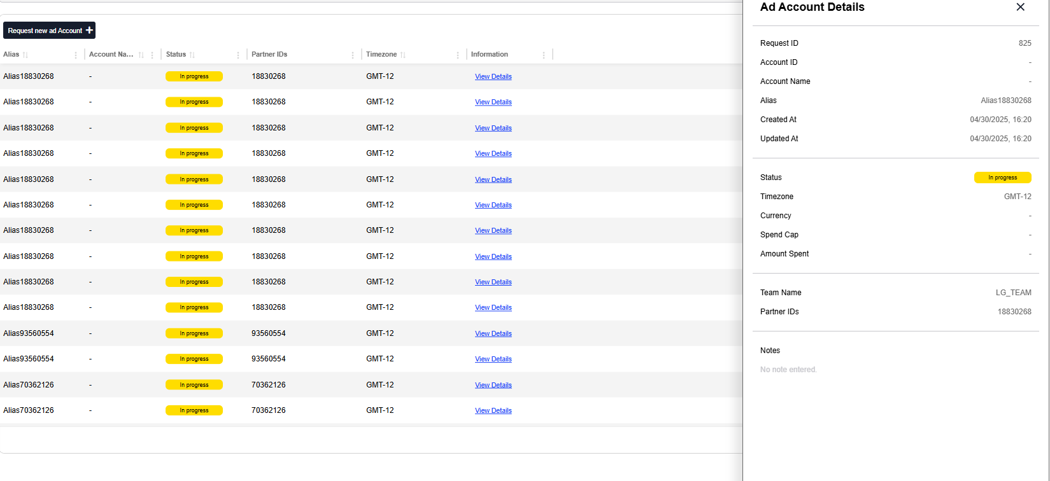Click the Information column header
The height and width of the screenshot is (481, 1050).
(489, 55)
